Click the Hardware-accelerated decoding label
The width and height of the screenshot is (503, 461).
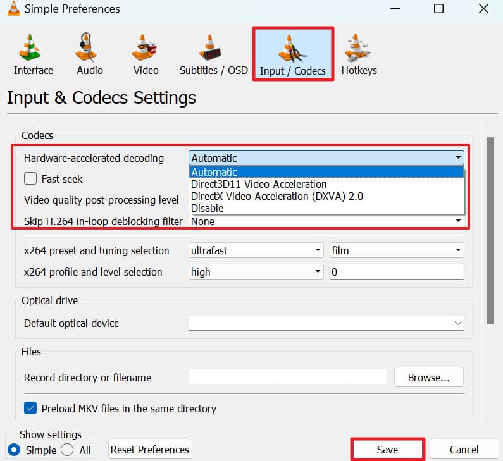[x=94, y=158]
